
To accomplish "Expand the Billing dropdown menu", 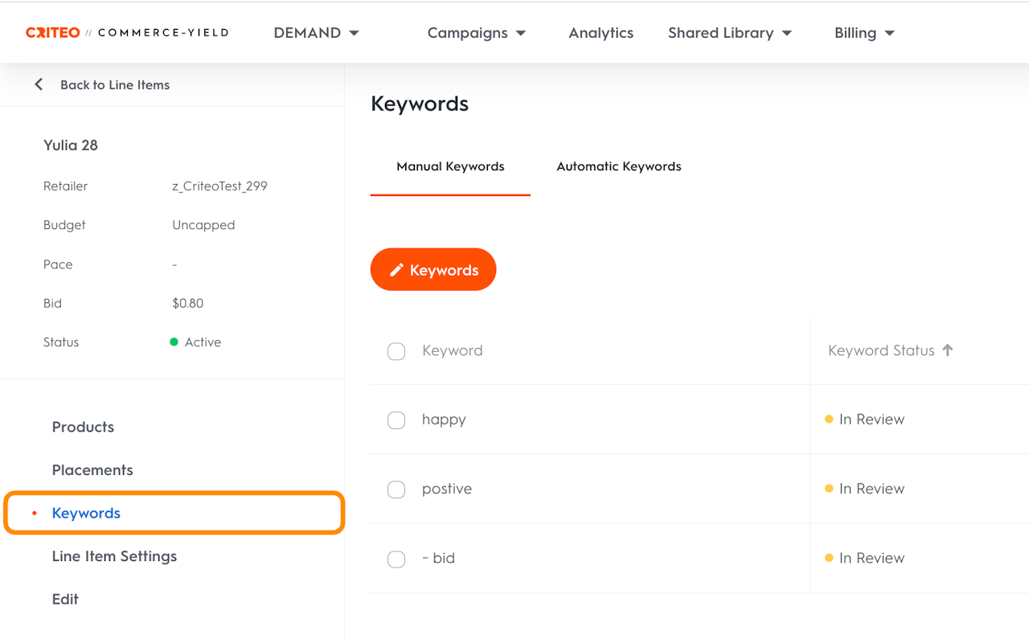I will [864, 33].
